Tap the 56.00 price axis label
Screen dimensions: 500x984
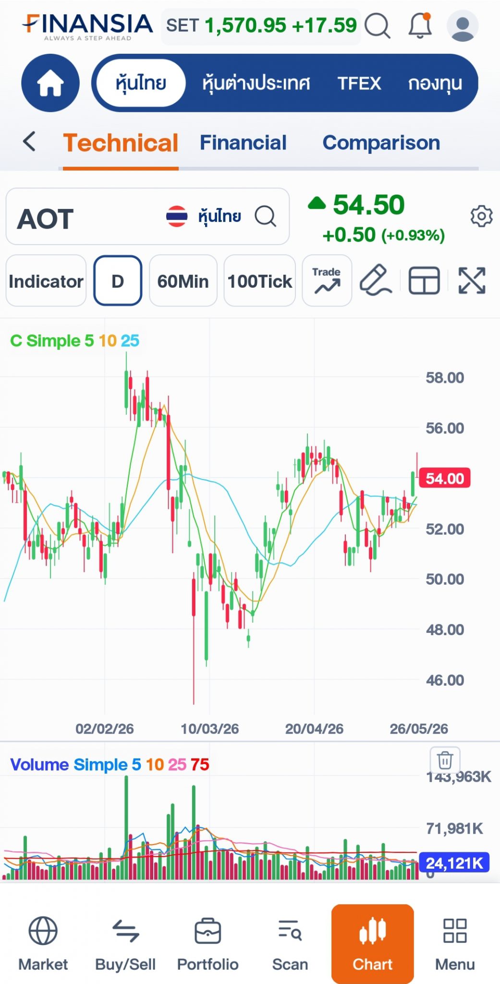(445, 428)
